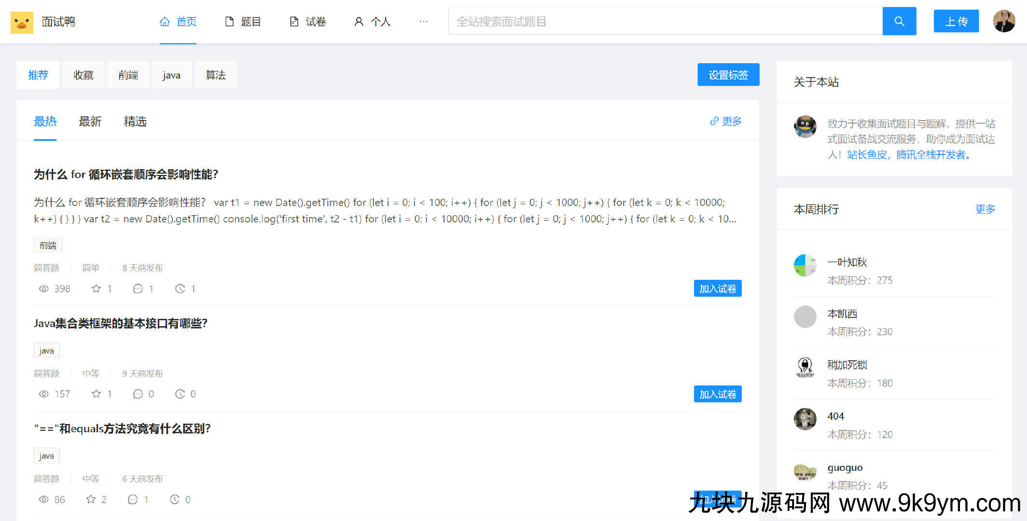Select the 精选 tab
The width and height of the screenshot is (1027, 521).
135,122
